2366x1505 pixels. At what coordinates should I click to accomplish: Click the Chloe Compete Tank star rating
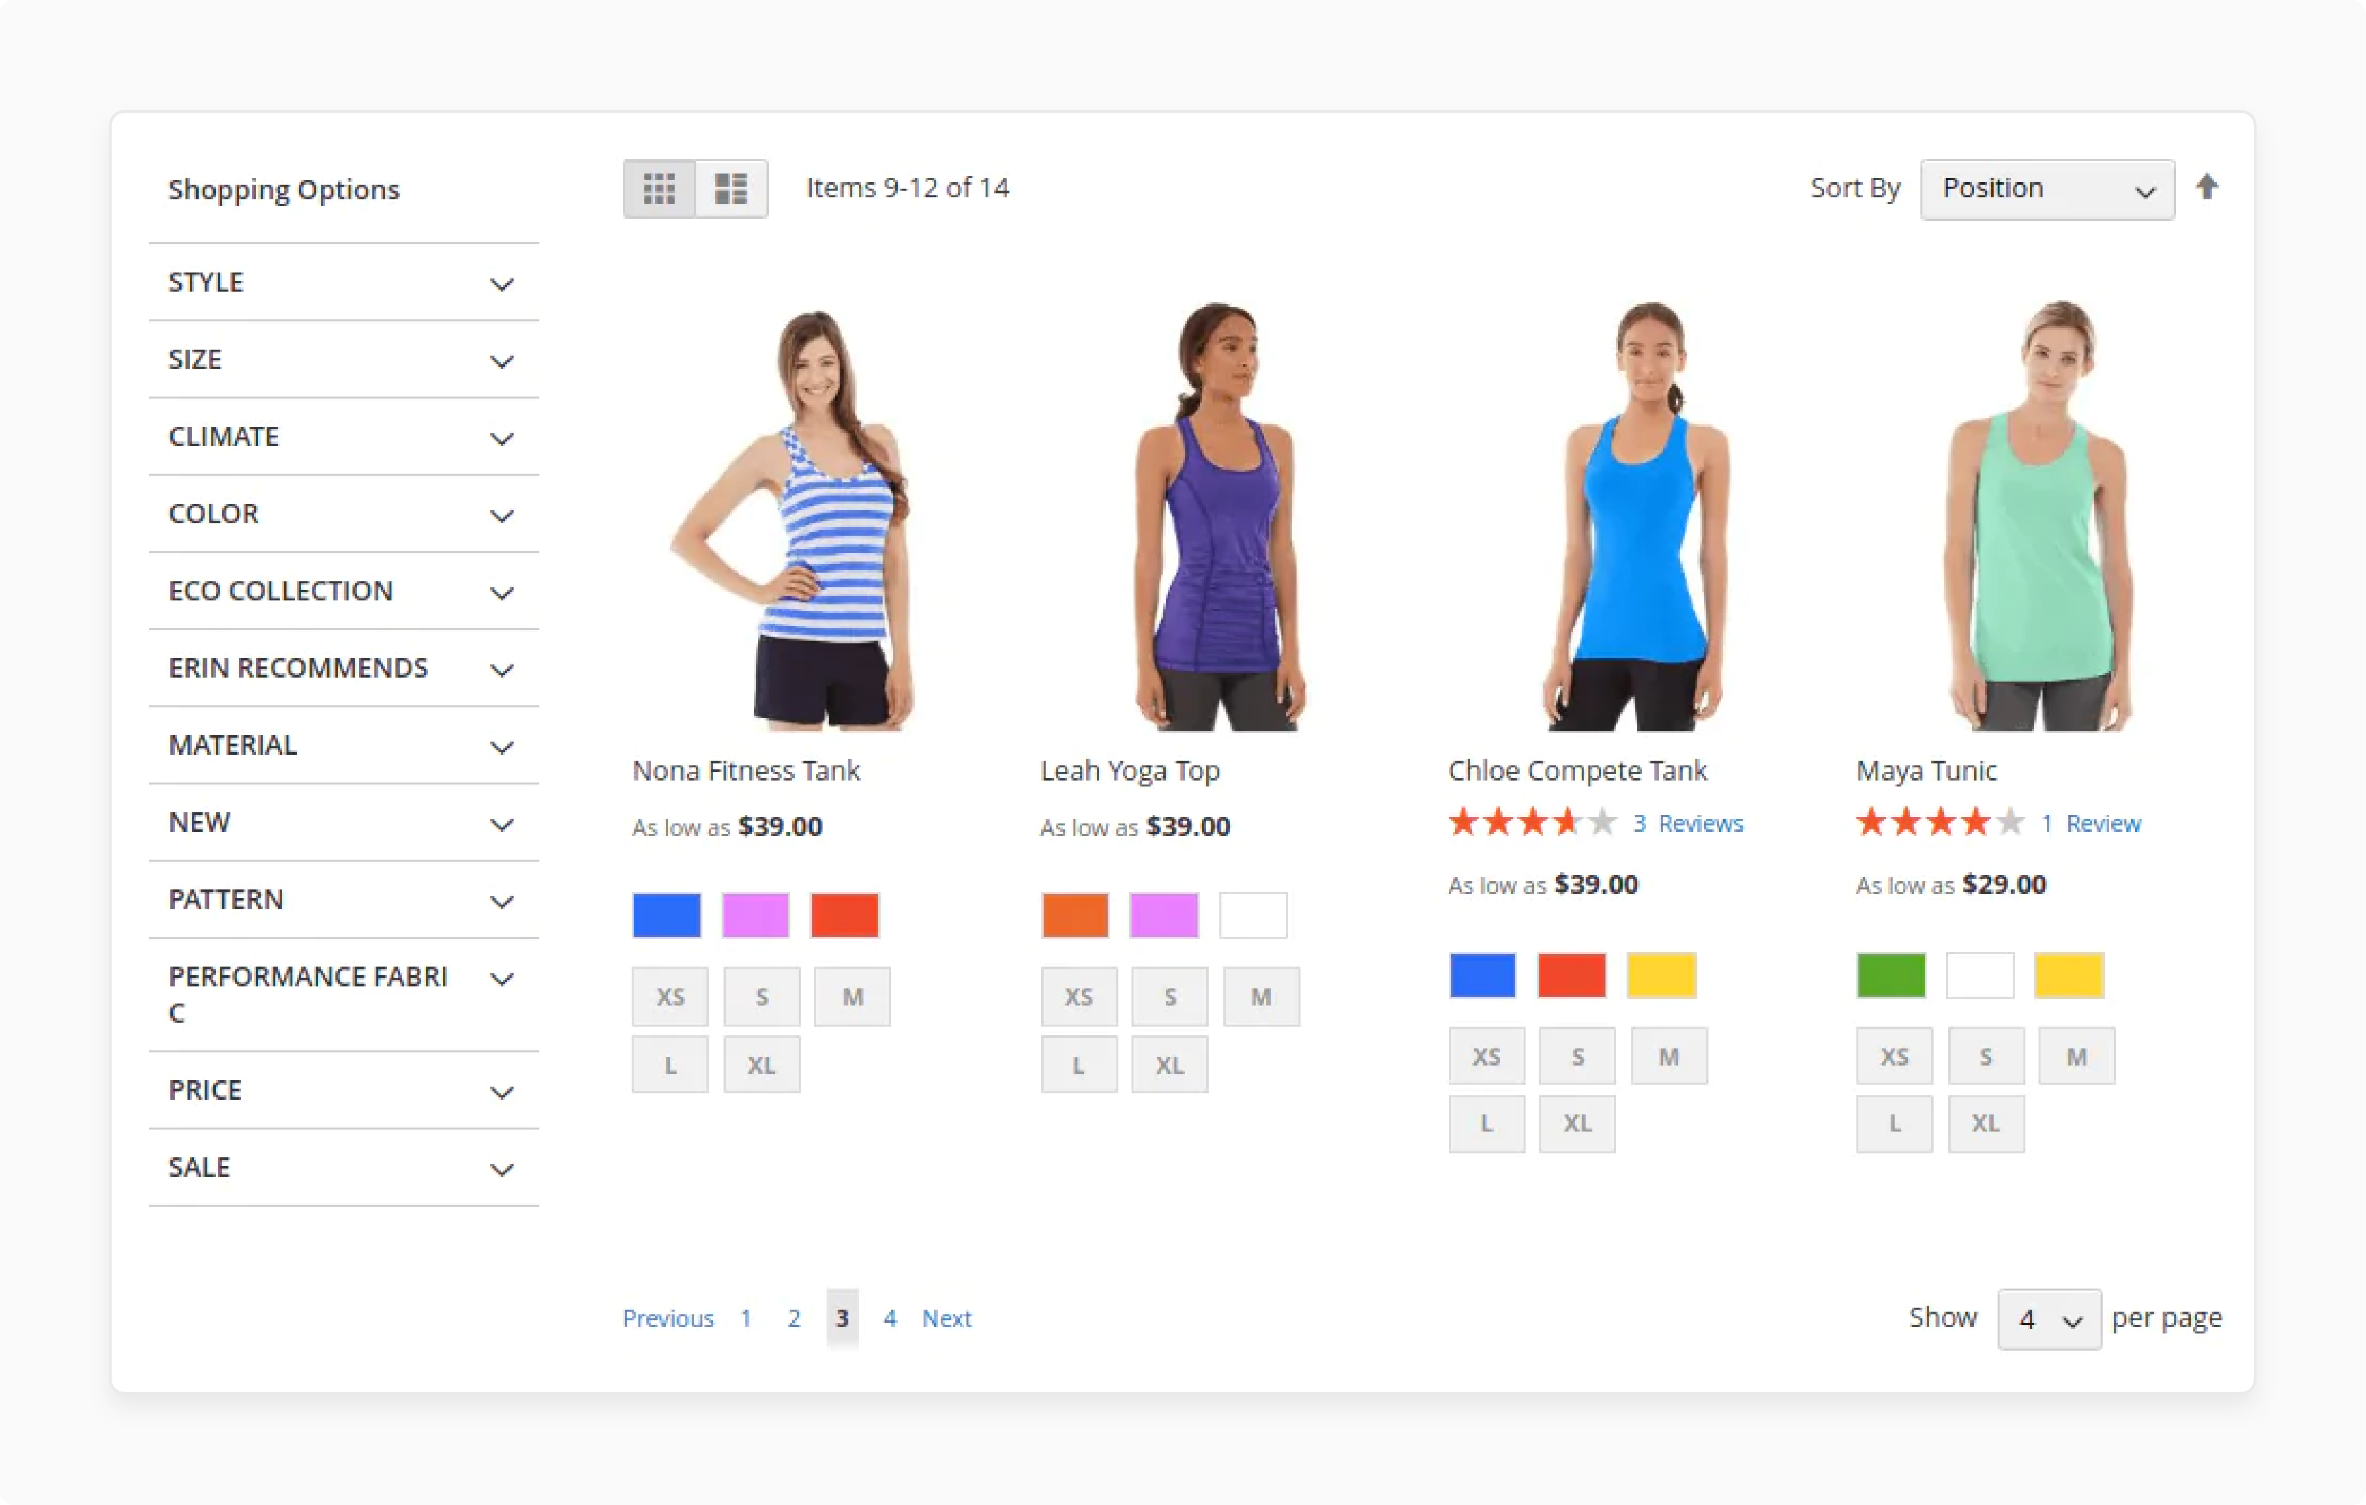pyautogui.click(x=1533, y=821)
